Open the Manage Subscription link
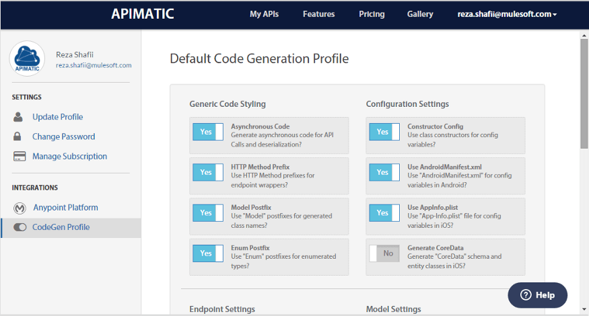The image size is (589, 316). pyautogui.click(x=69, y=156)
